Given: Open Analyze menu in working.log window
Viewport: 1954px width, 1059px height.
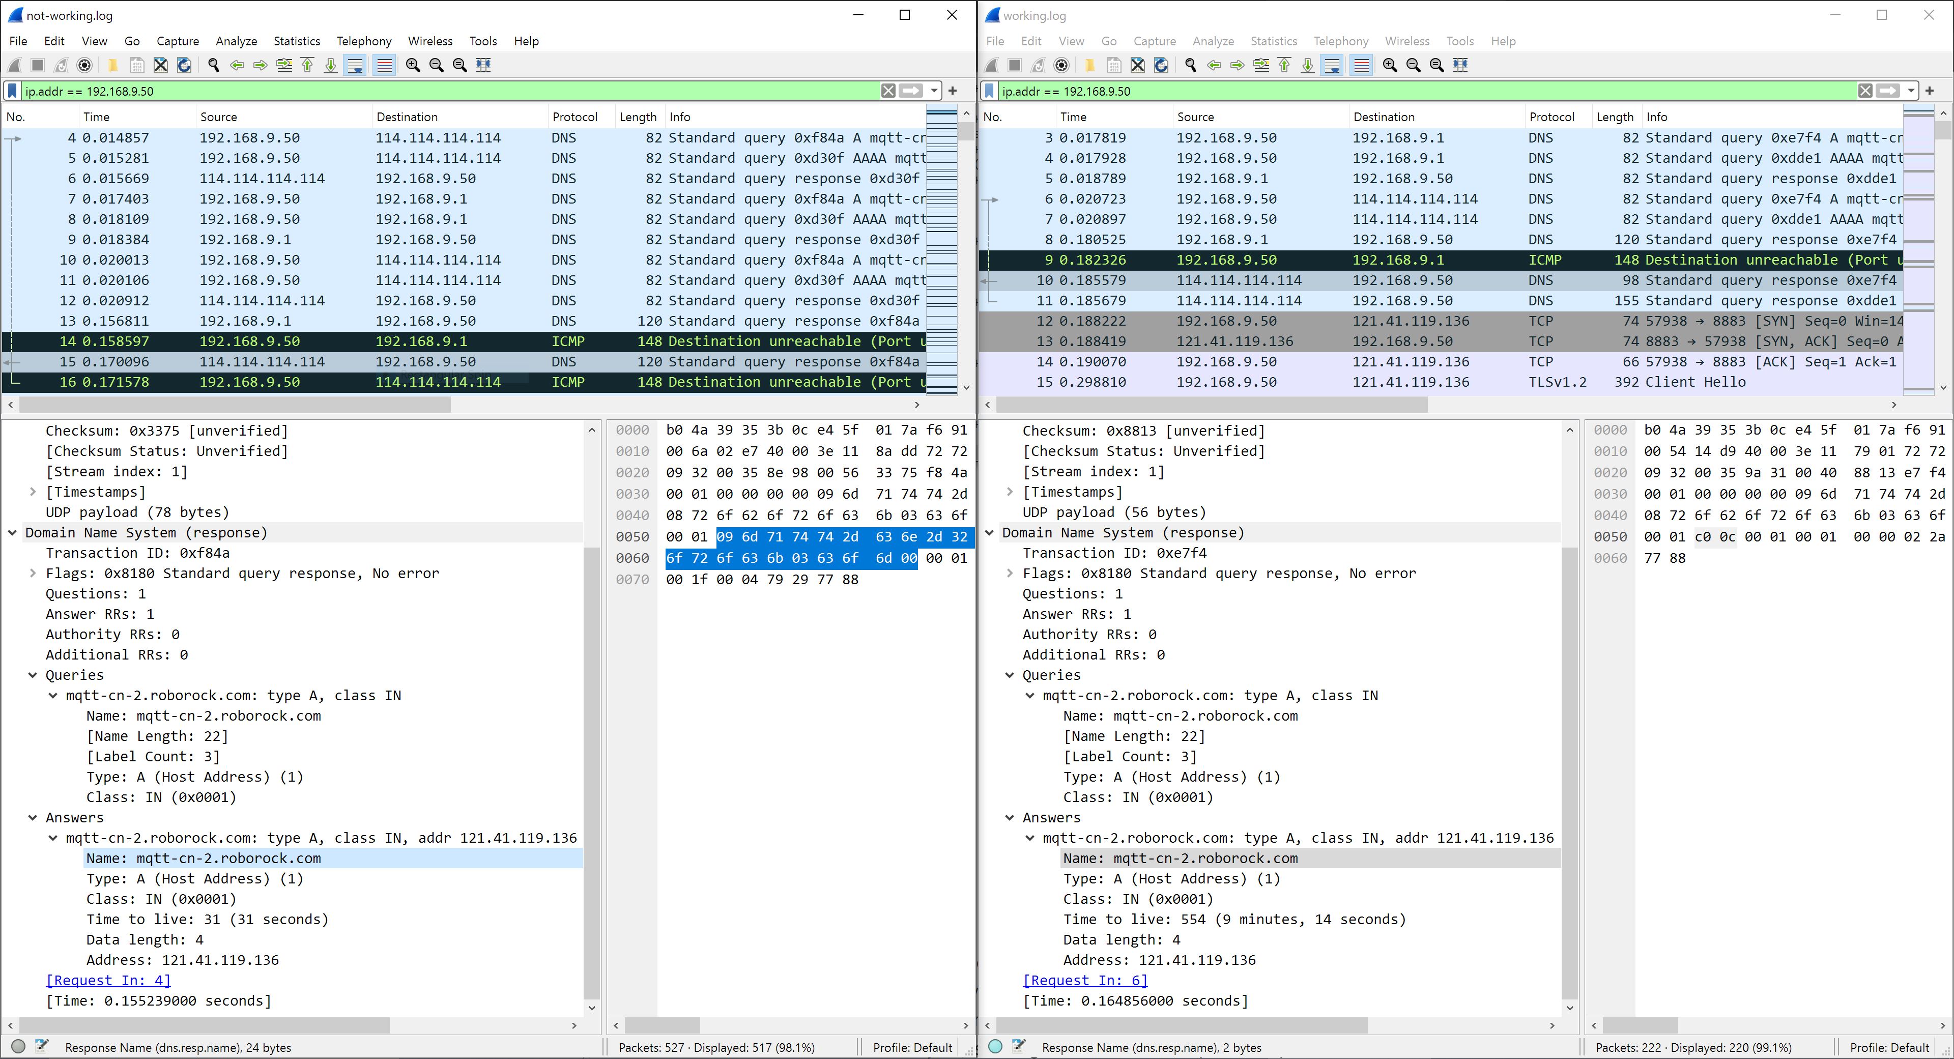Looking at the screenshot, I should (1213, 41).
